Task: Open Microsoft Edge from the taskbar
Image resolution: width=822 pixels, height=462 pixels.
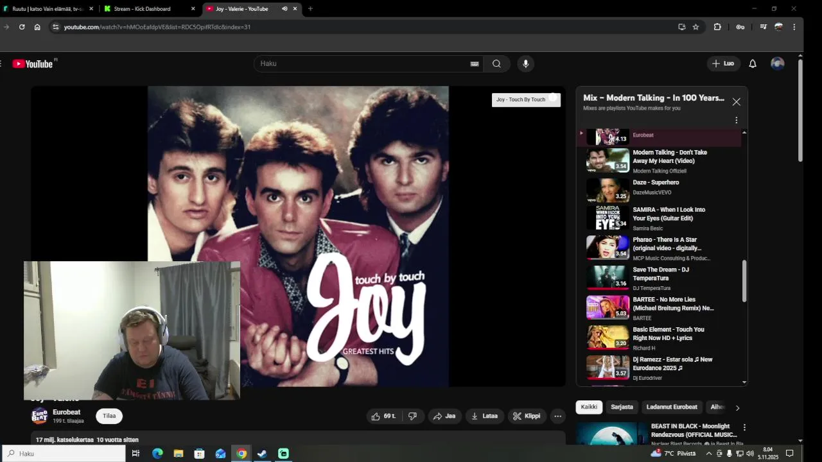Action: pyautogui.click(x=157, y=454)
